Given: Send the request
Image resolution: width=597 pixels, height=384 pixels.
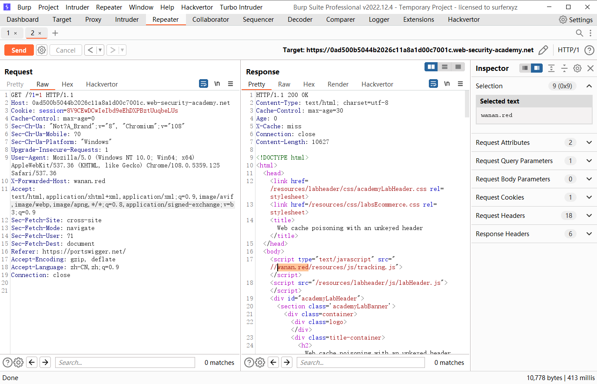Looking at the screenshot, I should click(x=19, y=50).
